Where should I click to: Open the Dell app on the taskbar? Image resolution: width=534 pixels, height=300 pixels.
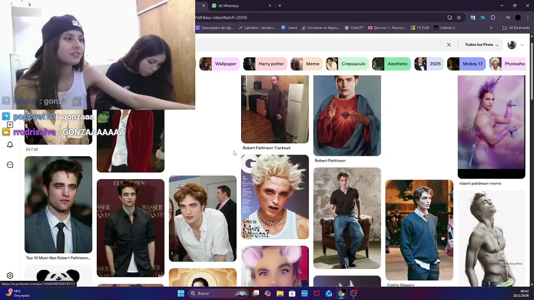pyautogui.click(x=305, y=293)
